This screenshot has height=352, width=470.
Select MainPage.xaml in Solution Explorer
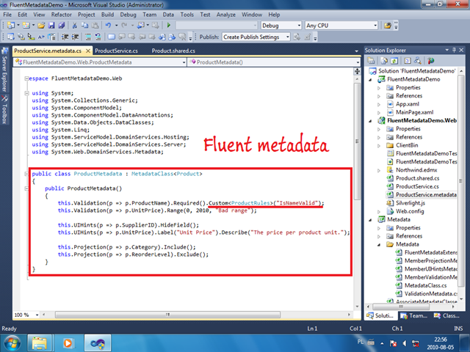(x=414, y=112)
